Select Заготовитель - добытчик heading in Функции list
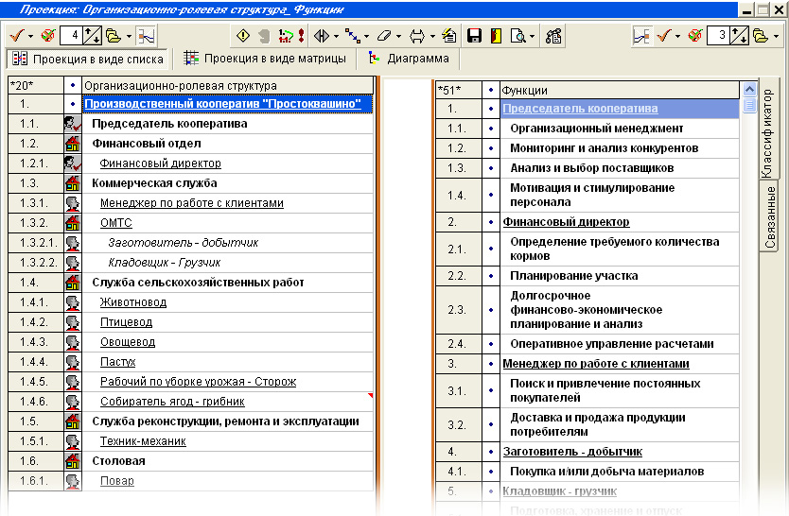Screen dimensions: 789x516 coord(572,452)
